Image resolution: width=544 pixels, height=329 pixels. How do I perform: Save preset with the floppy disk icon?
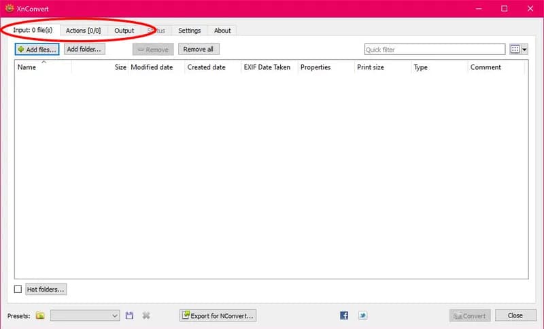click(x=129, y=315)
